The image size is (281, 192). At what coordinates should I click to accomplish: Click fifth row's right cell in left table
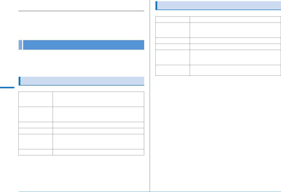(98, 142)
